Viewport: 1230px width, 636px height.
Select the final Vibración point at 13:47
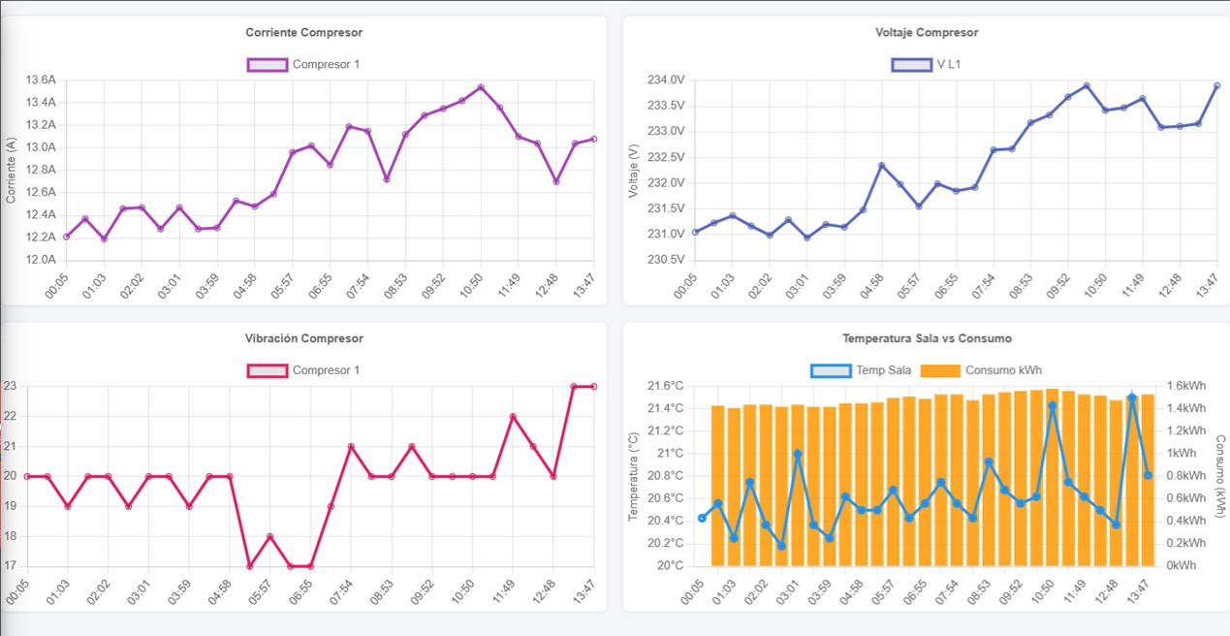(593, 386)
